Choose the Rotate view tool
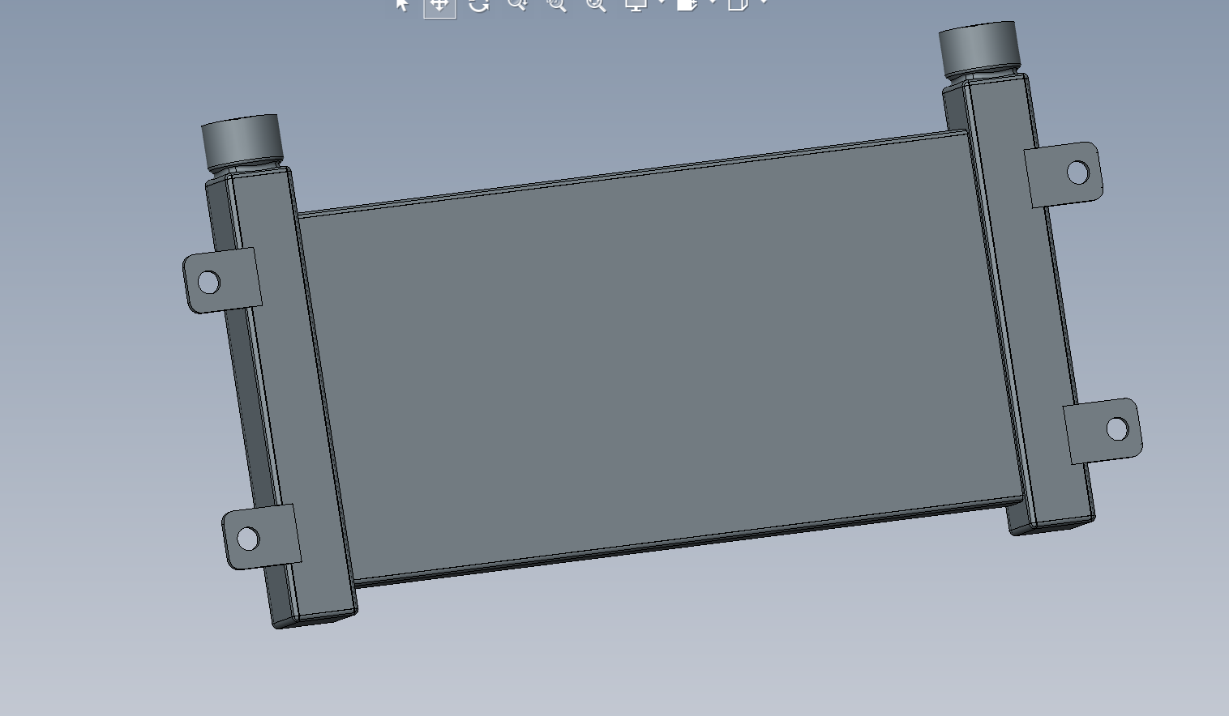The image size is (1229, 716). tap(479, 5)
